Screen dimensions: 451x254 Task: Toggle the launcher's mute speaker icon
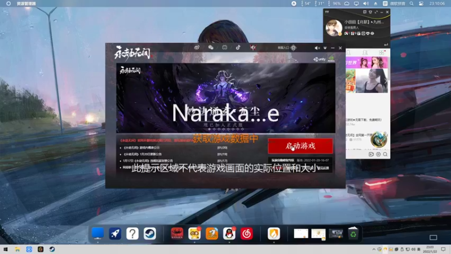[317, 48]
